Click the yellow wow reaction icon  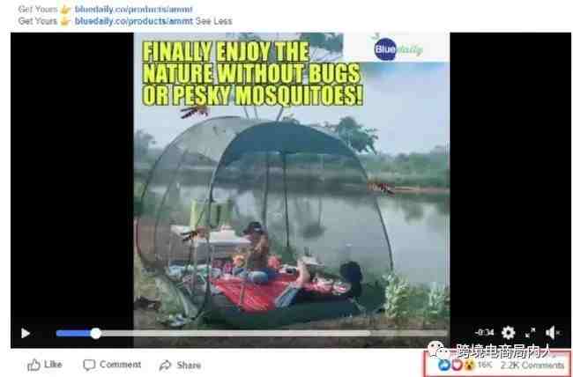click(x=468, y=365)
